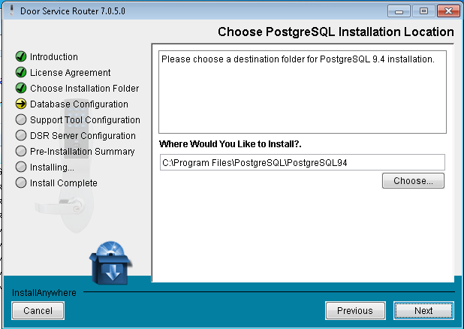
Task: Click the green check beside Choose Installation Folder
Action: point(21,88)
